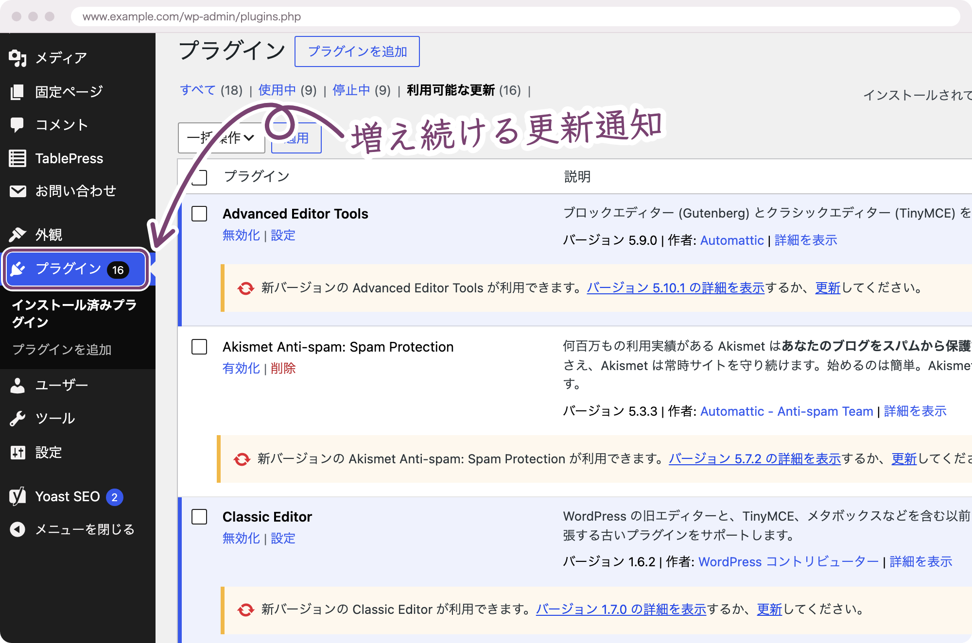Check the Advanced Editor Tools checkbox
The image size is (972, 643).
[x=199, y=214]
